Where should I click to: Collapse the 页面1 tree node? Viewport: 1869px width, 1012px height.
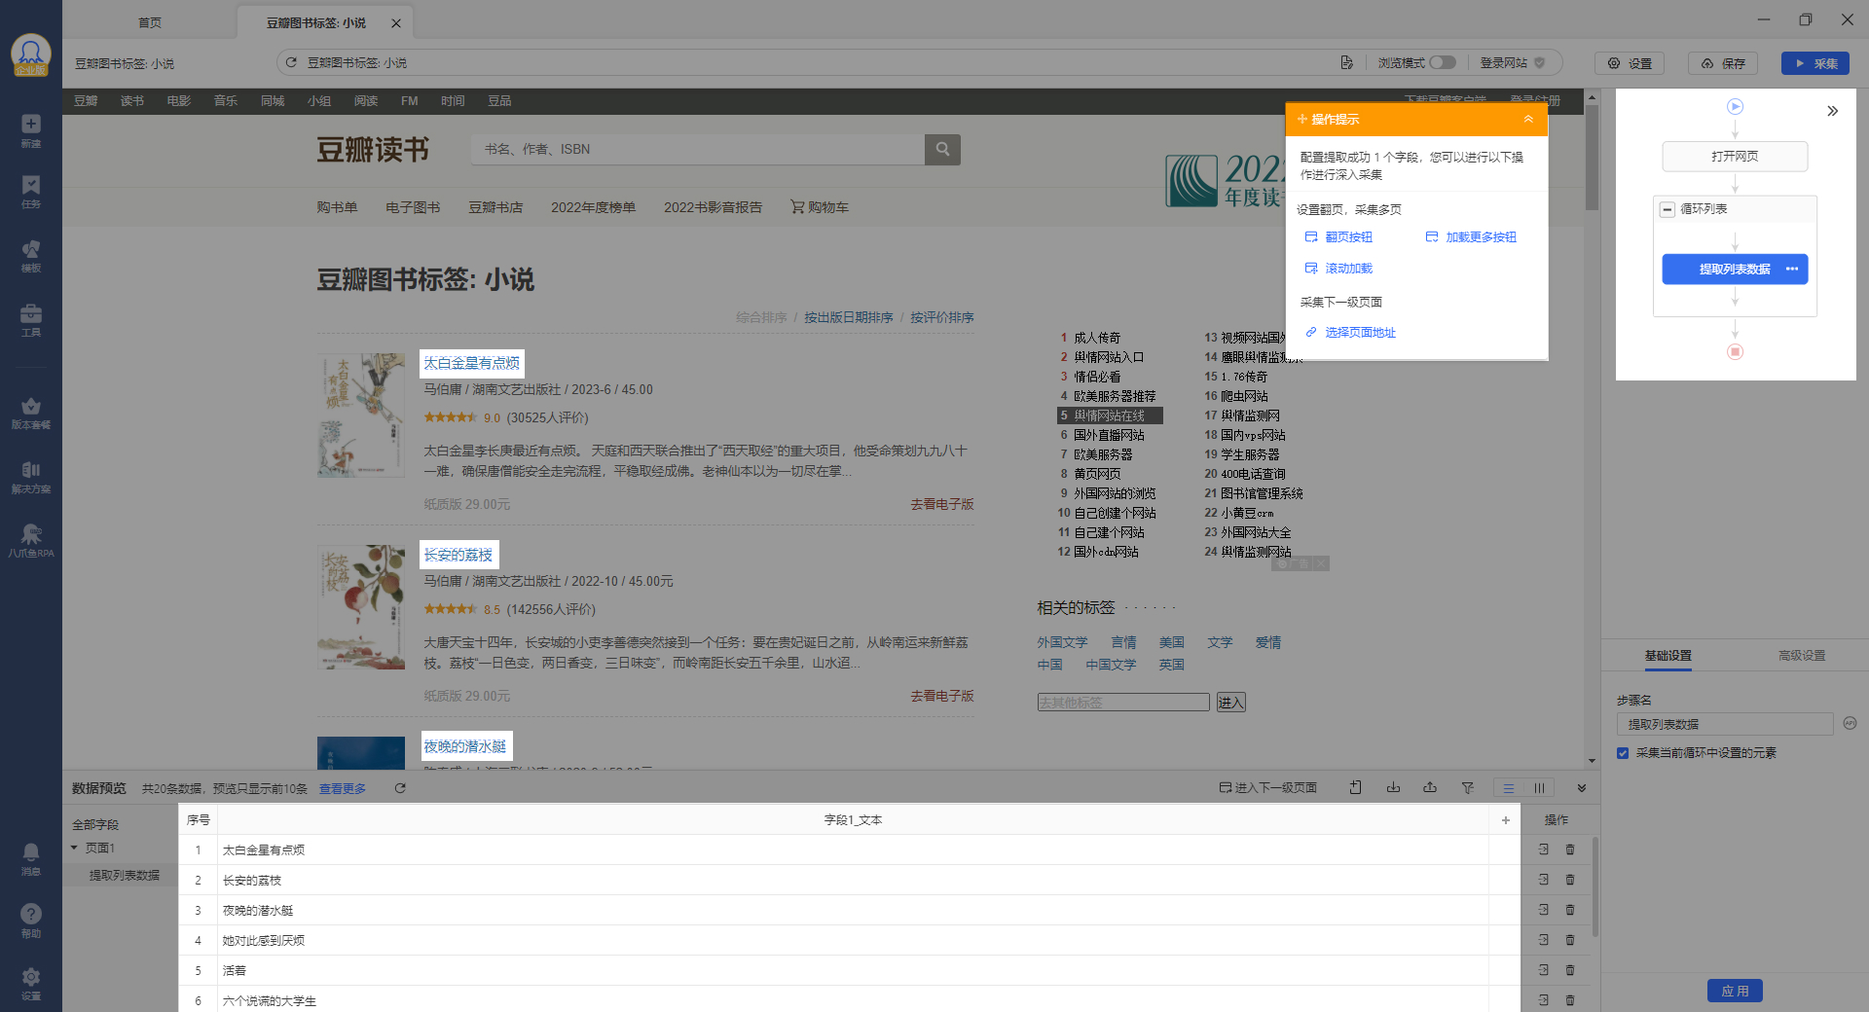point(74,848)
